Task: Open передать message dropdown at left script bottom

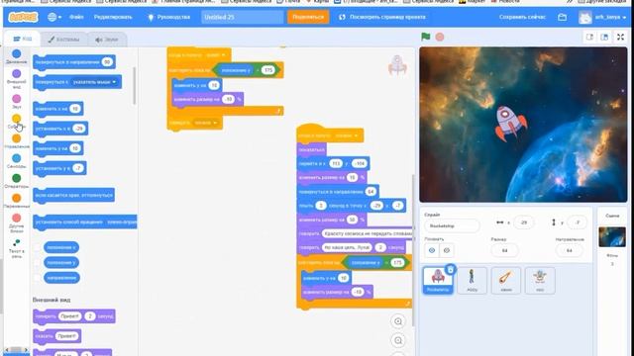Action: 206,123
